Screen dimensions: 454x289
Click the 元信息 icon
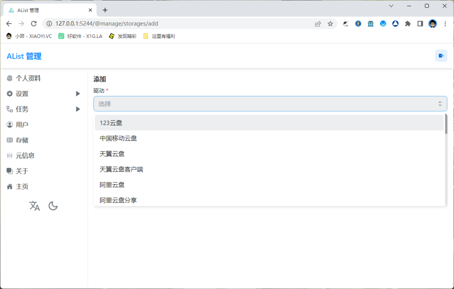click(x=10, y=156)
